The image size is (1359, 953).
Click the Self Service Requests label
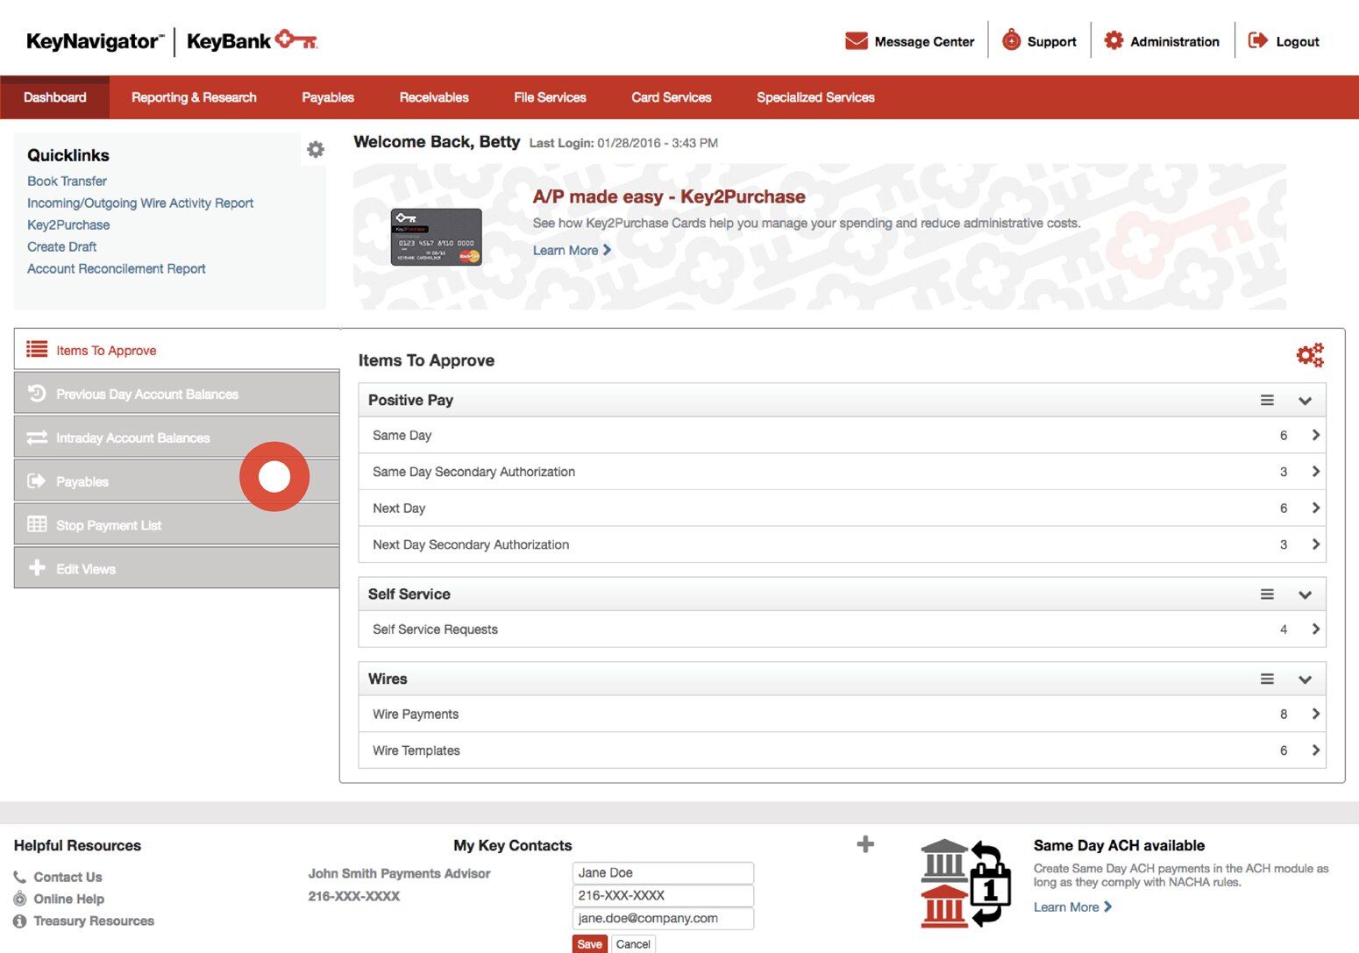[x=435, y=629]
